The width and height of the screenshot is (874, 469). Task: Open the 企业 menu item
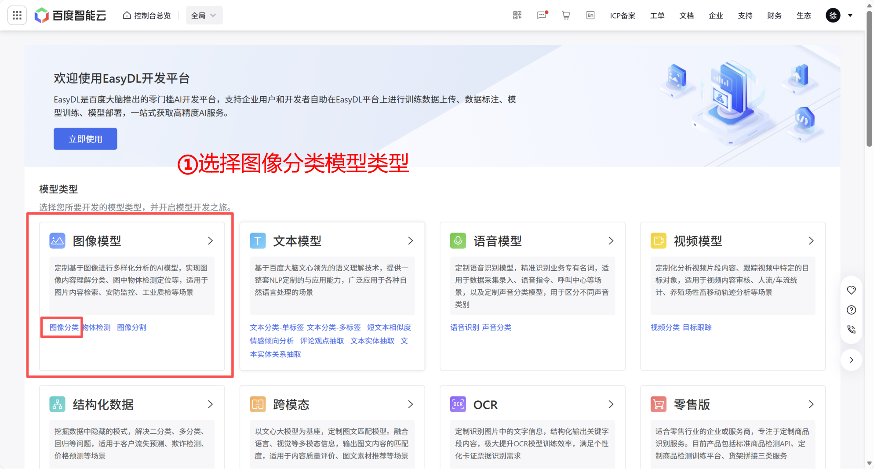[716, 16]
